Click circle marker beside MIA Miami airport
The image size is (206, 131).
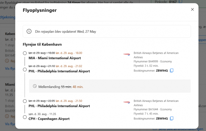(25, 53)
